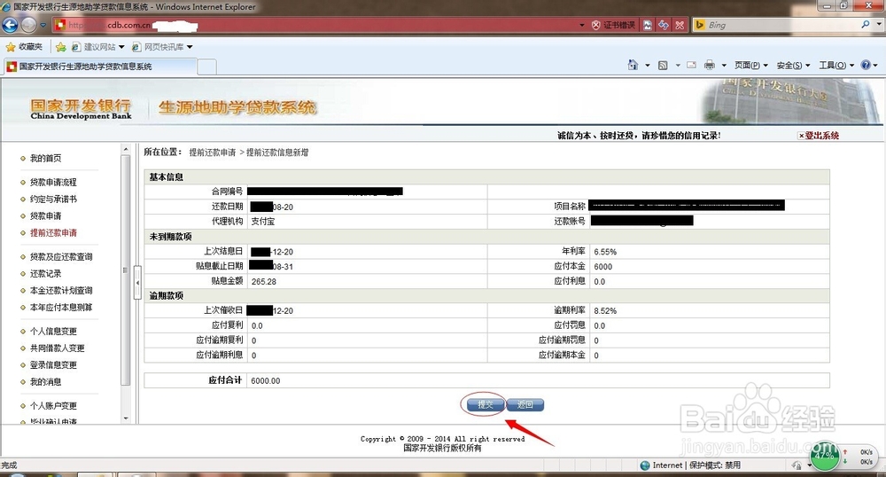Click the blue help question mark icon
This screenshot has width=886, height=477.
pos(865,65)
